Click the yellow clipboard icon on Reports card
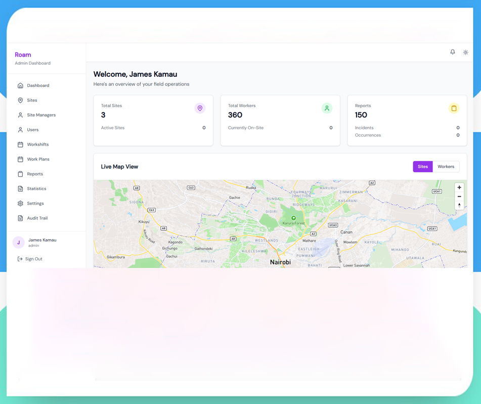This screenshot has height=404, width=481. point(454,108)
